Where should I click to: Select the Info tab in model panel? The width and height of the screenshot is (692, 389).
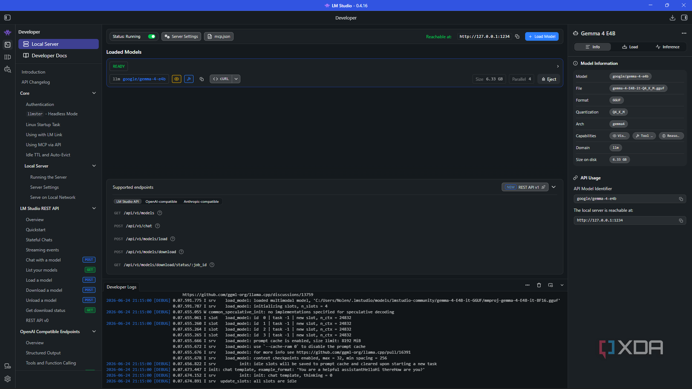click(x=593, y=47)
